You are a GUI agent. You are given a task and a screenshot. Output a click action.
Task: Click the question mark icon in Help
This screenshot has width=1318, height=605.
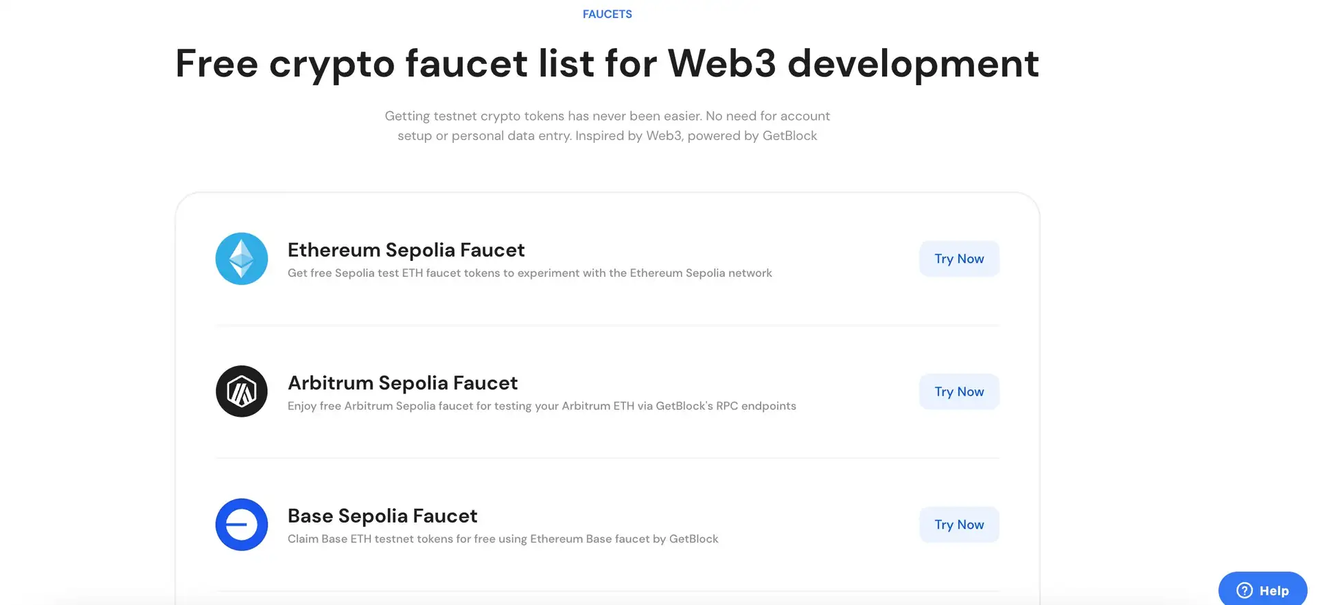click(1245, 591)
